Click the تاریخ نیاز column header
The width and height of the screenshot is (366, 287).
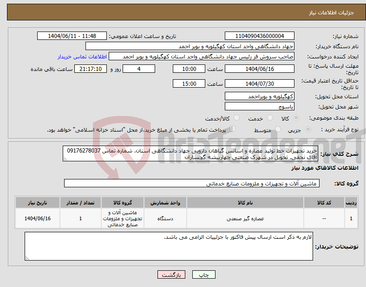click(38, 203)
